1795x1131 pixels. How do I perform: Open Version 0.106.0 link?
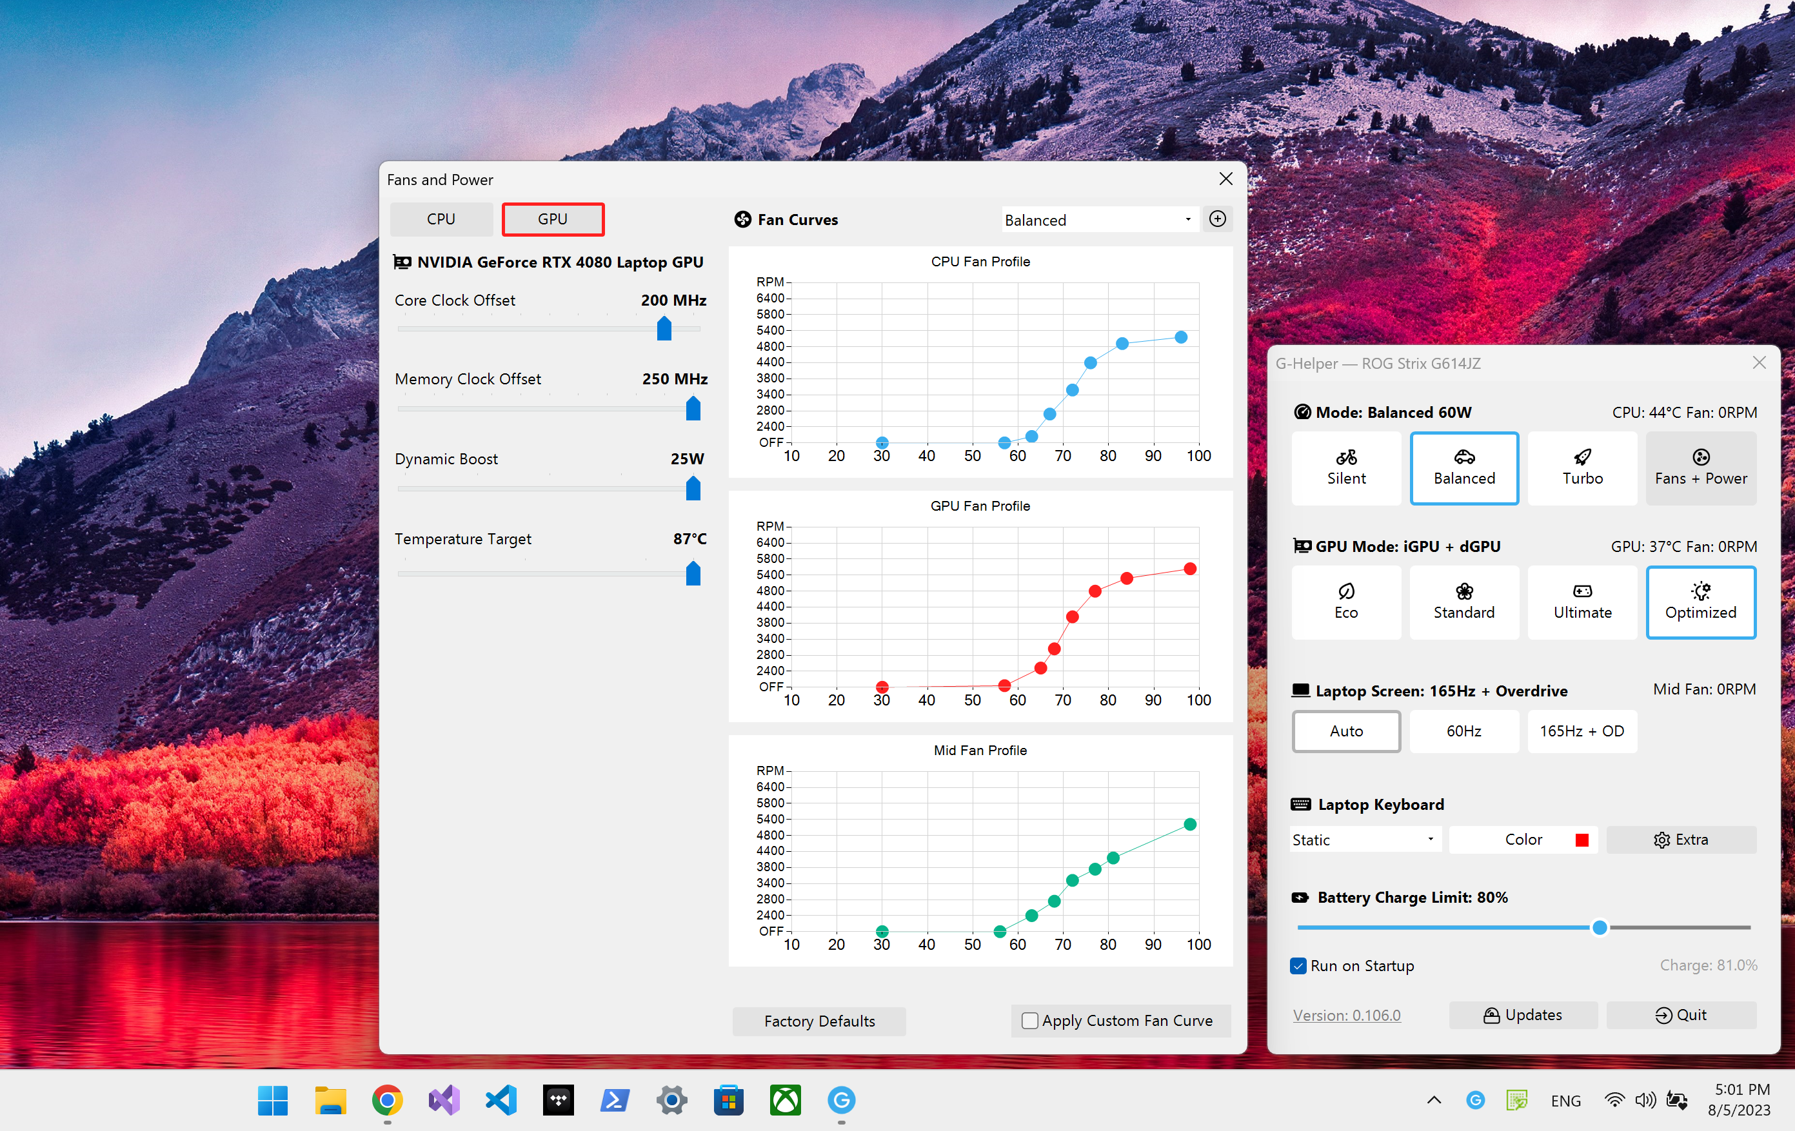tap(1346, 1015)
